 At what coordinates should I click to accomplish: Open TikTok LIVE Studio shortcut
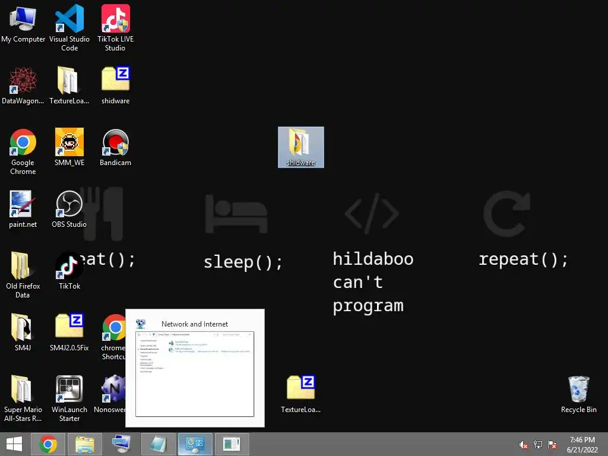point(116,28)
